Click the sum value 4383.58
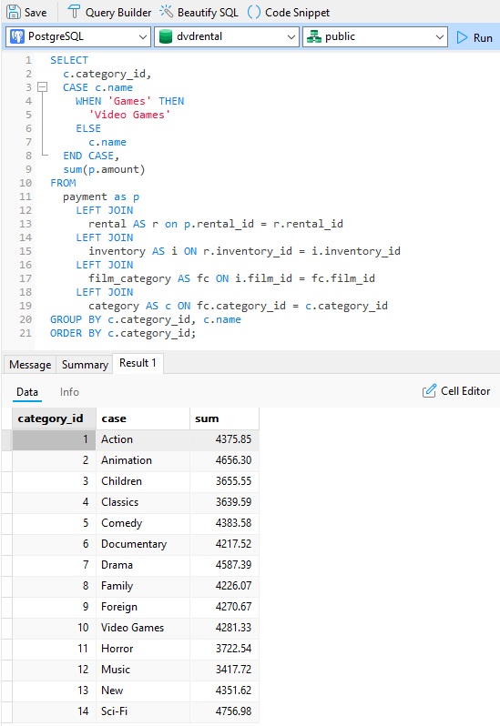 [224, 523]
